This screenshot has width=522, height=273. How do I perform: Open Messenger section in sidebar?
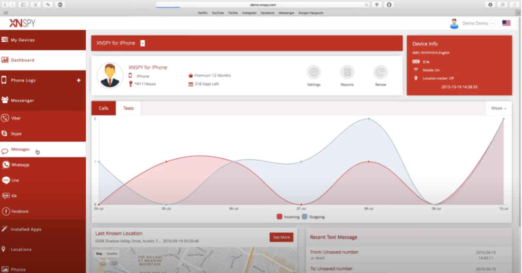43,100
